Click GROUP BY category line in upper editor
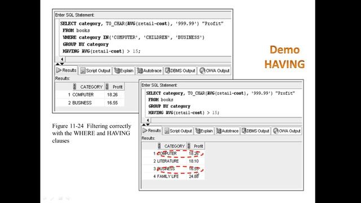 (85, 44)
